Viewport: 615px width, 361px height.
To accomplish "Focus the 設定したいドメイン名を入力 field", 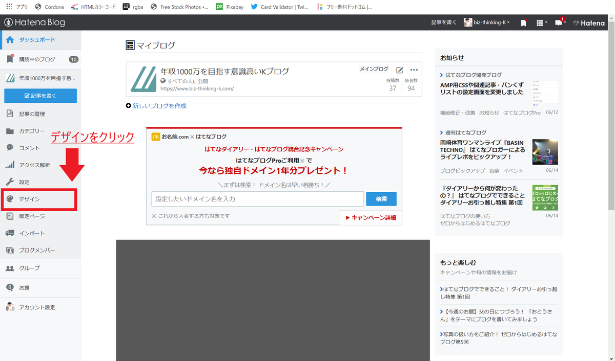I will point(258,199).
